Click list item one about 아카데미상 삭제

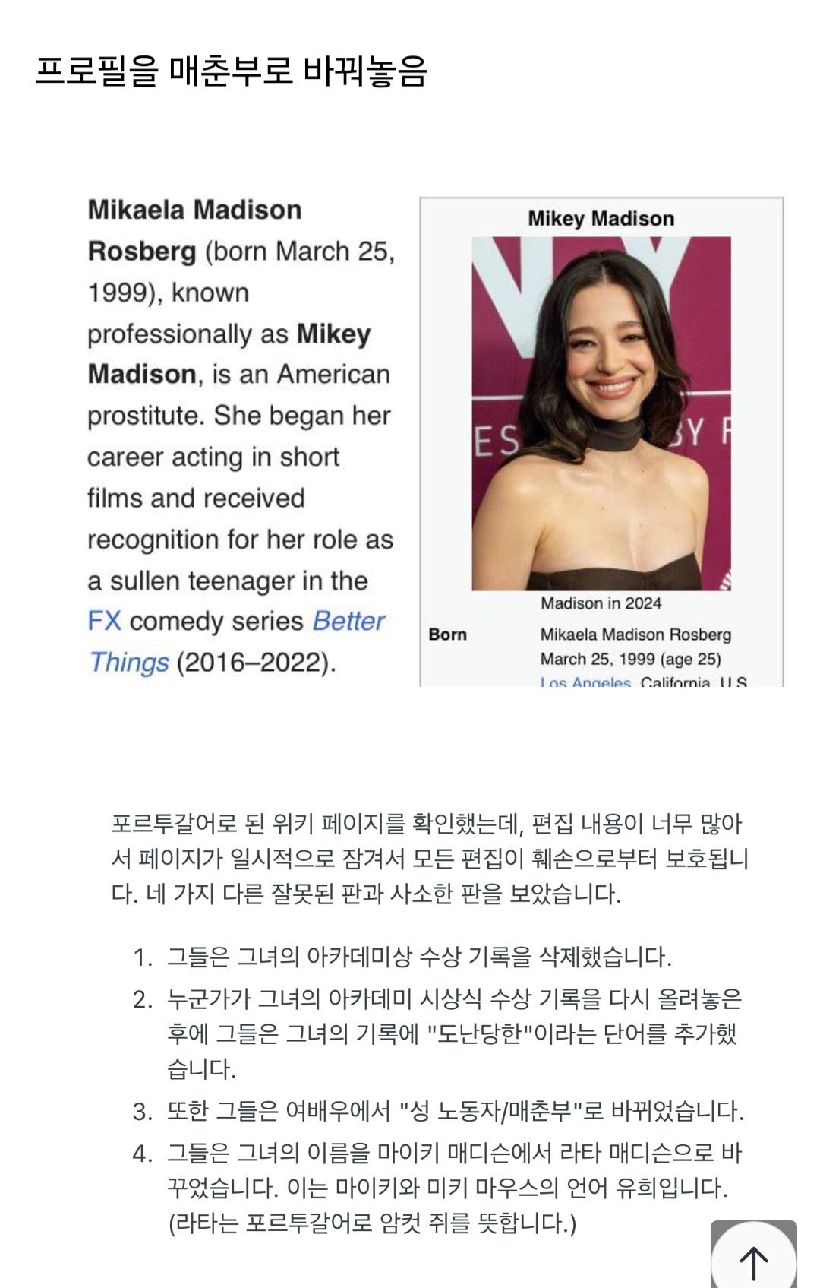[x=419, y=956]
